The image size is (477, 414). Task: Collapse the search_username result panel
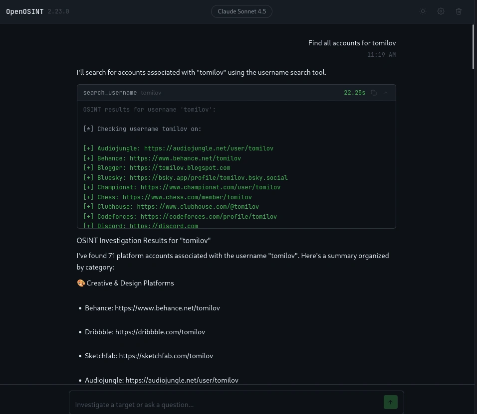385,93
